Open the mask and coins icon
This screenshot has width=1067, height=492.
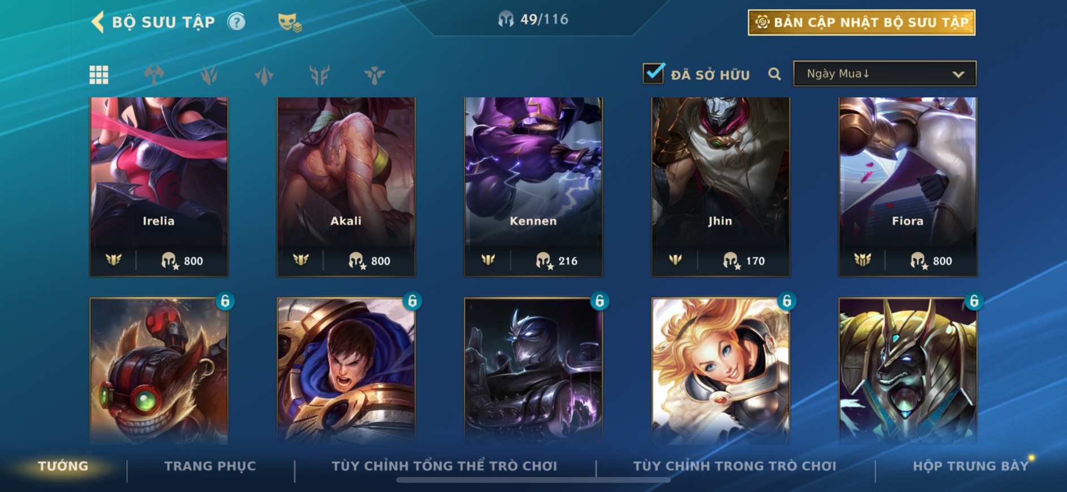289,23
